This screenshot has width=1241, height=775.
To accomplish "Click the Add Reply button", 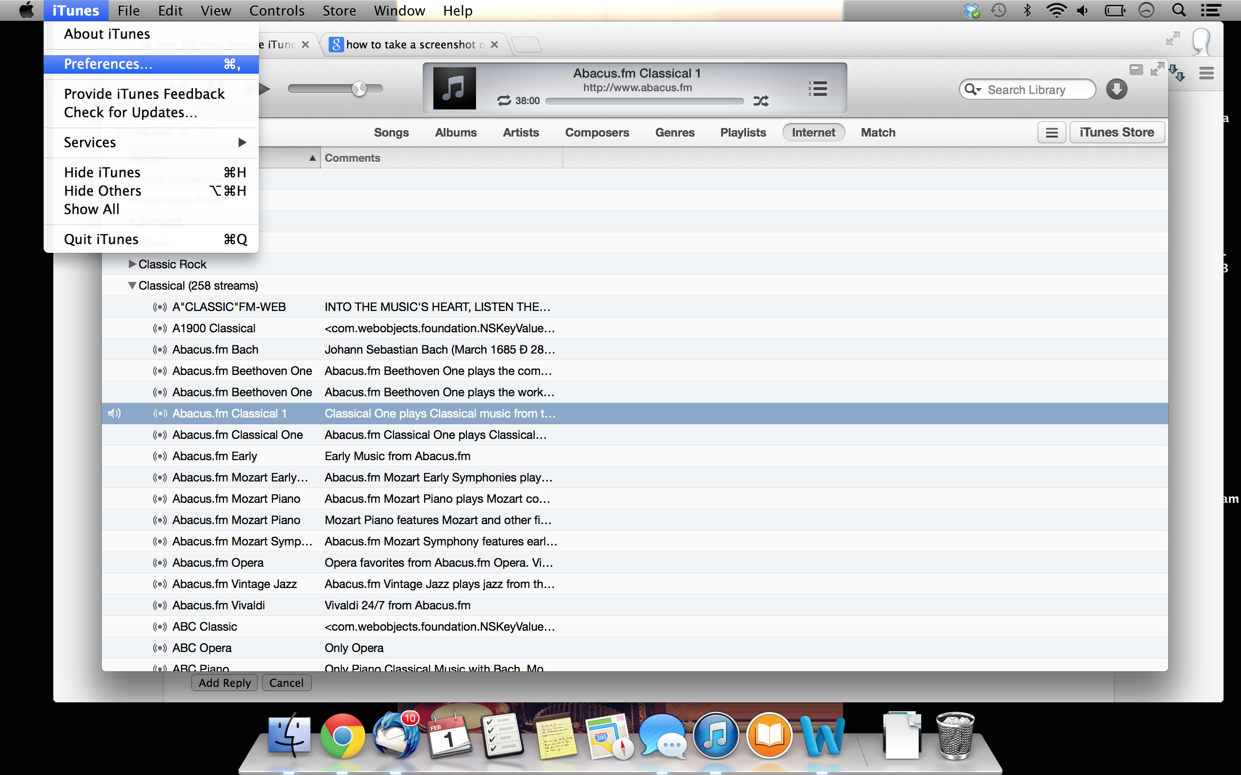I will pyautogui.click(x=224, y=683).
